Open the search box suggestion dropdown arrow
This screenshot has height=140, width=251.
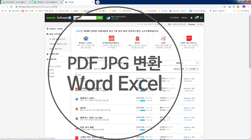point(95,18)
